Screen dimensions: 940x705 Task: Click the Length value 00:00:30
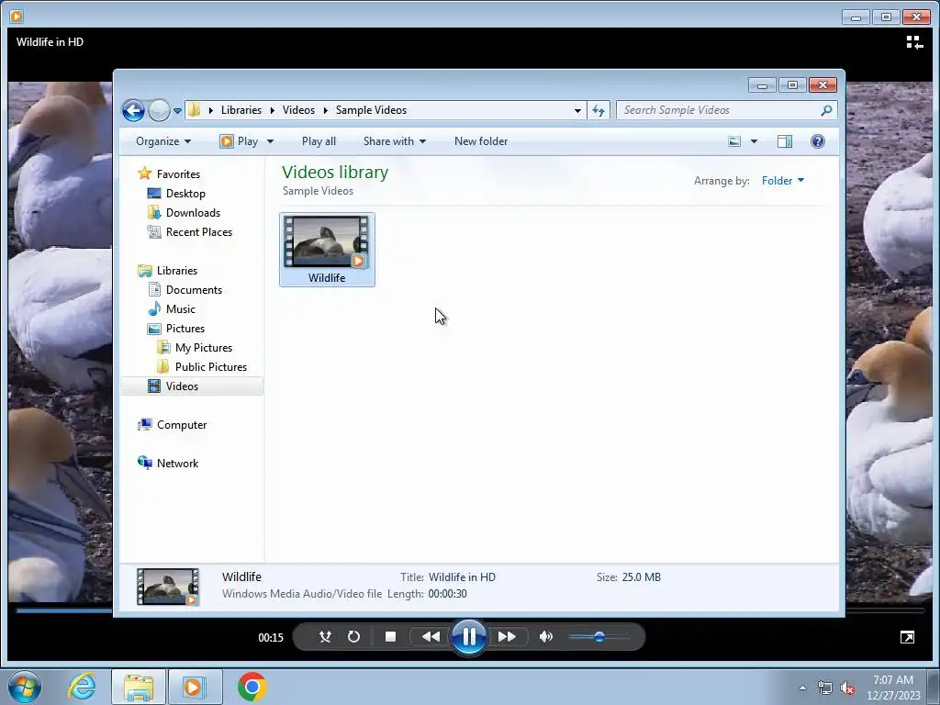coord(447,594)
